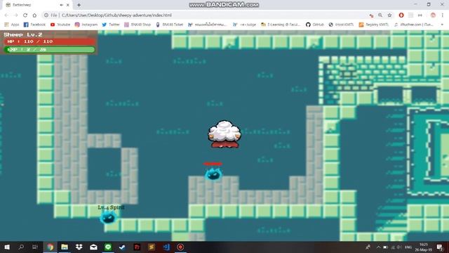Open the Facebook bookmark
Viewport: 449px width, 253px height.
click(34, 25)
